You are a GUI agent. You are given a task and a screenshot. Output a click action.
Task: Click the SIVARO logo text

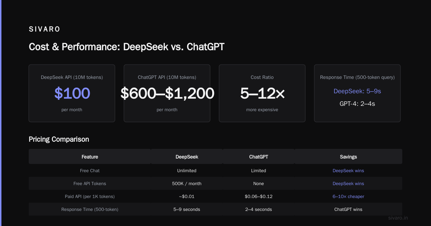click(45, 29)
